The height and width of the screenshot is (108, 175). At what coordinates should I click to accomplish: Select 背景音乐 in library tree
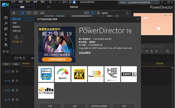[x=17, y=27]
